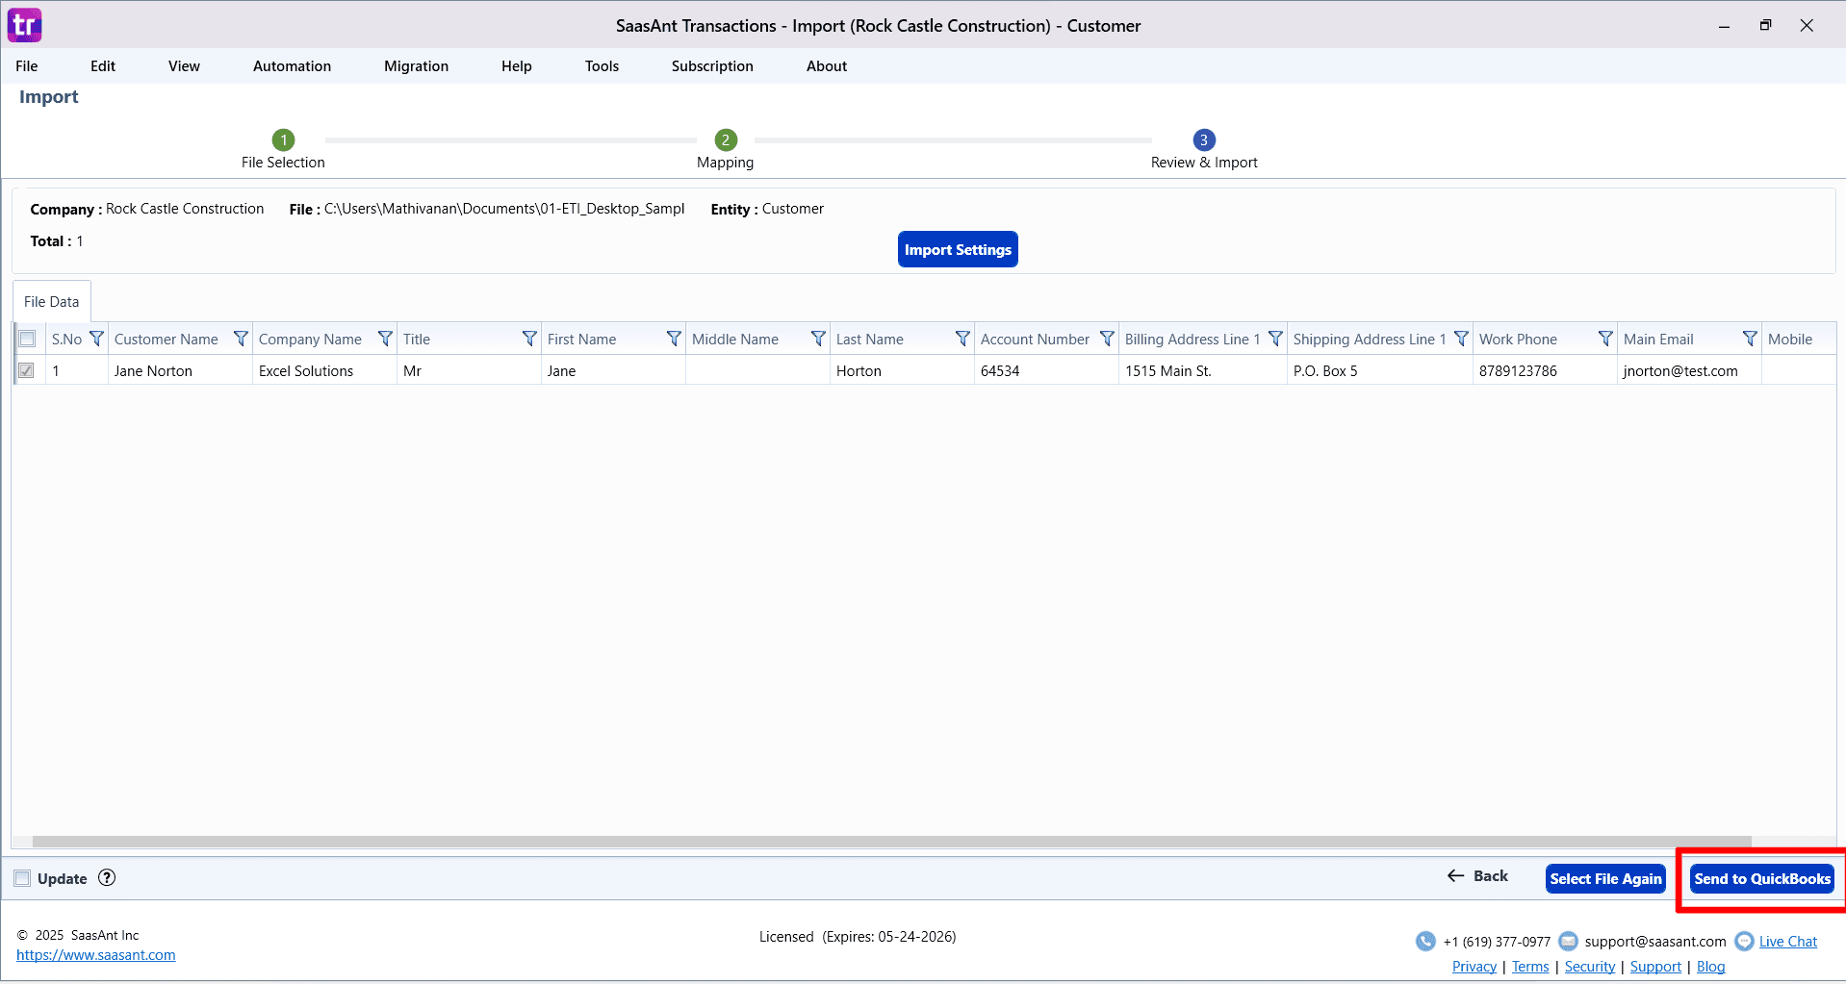Go to step 2 Mapping circle

click(726, 139)
